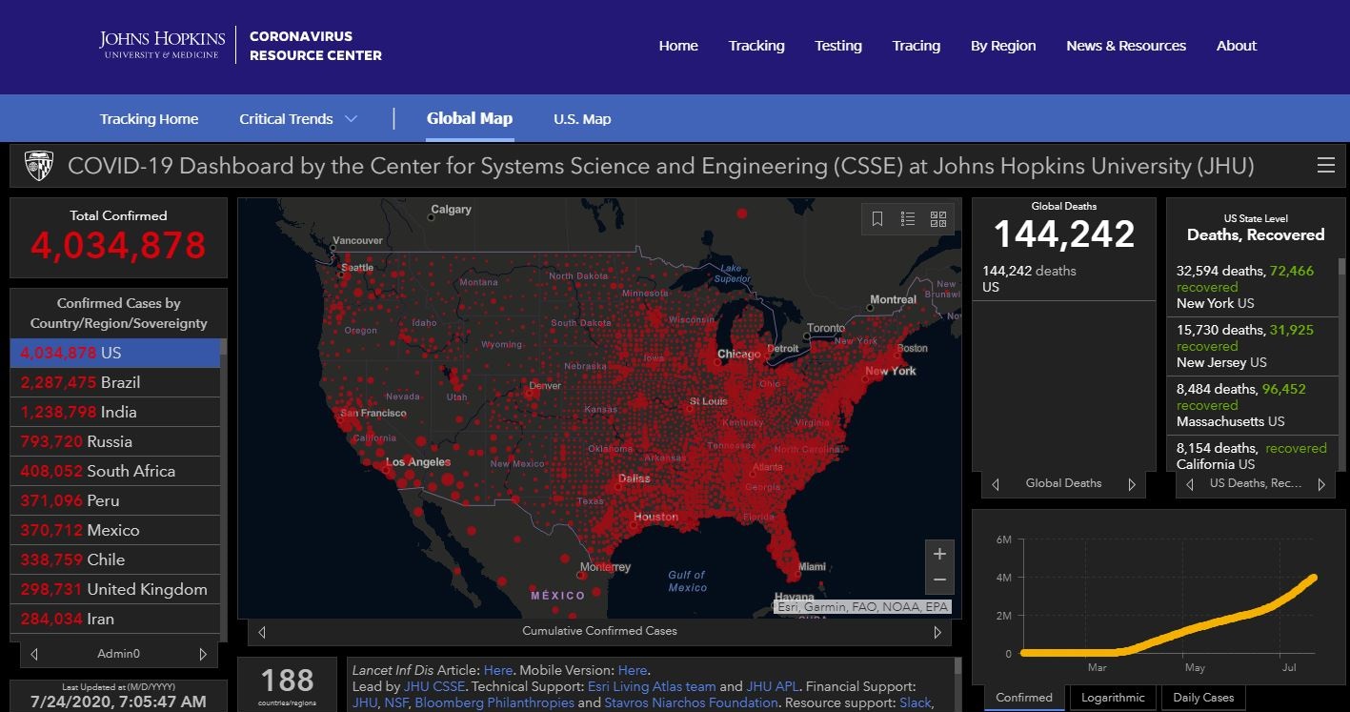Select Iran in the confirmed cases list
Image resolution: width=1350 pixels, height=712 pixels.
pos(115,619)
